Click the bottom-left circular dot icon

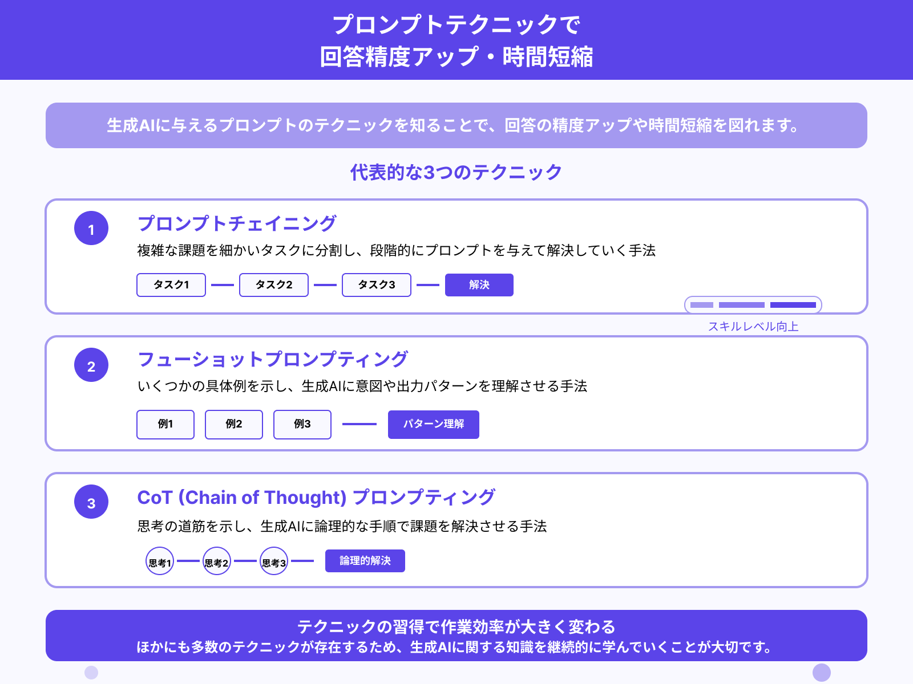91,672
